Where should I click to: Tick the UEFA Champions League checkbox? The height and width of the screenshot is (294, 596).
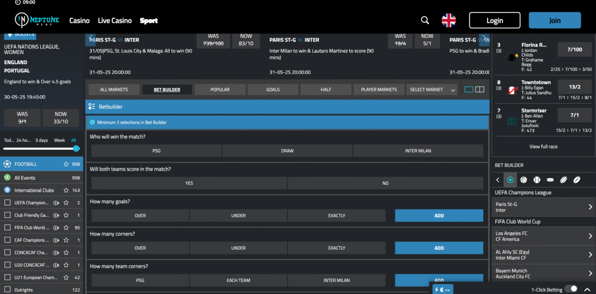pos(7,203)
